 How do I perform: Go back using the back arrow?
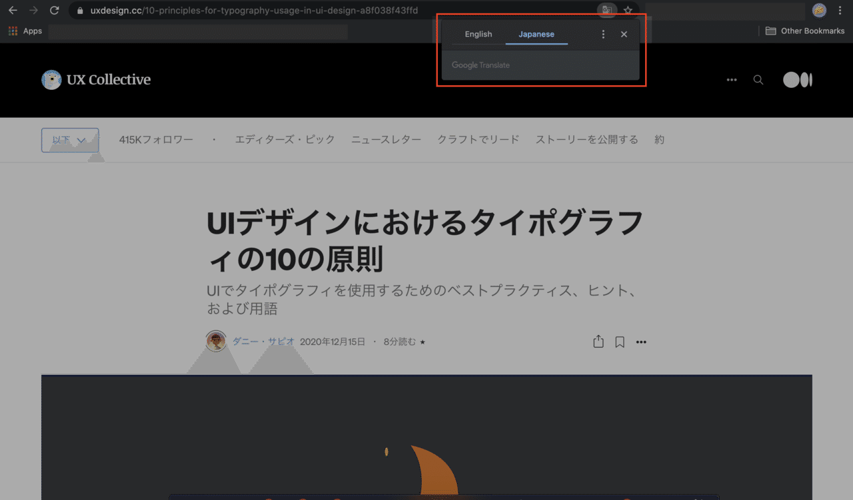pos(12,11)
